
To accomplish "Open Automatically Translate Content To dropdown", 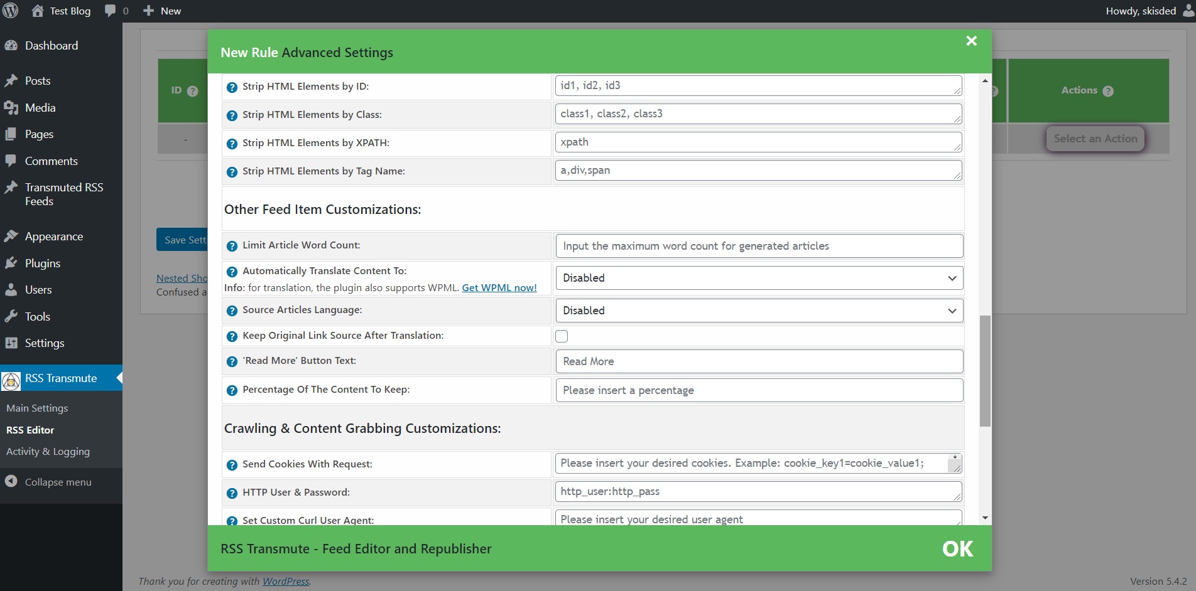I will (759, 278).
